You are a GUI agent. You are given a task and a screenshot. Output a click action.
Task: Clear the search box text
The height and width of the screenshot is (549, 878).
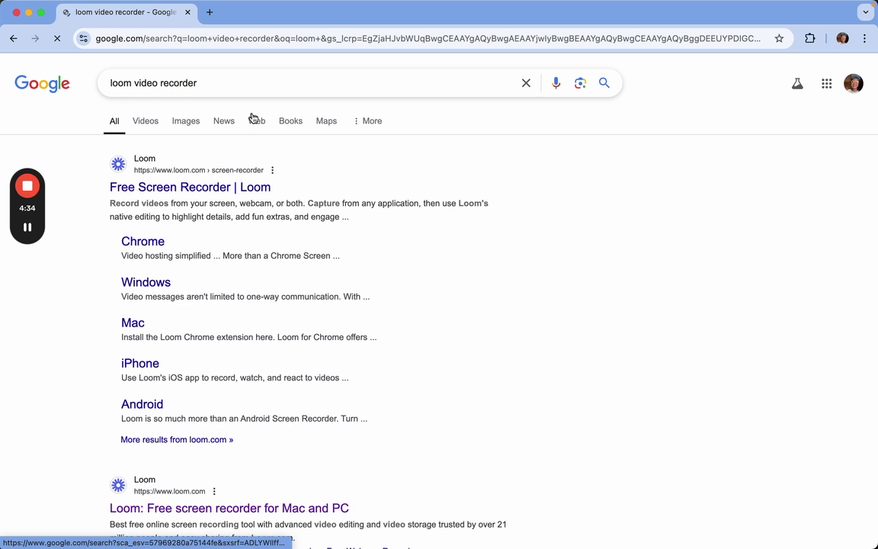526,83
